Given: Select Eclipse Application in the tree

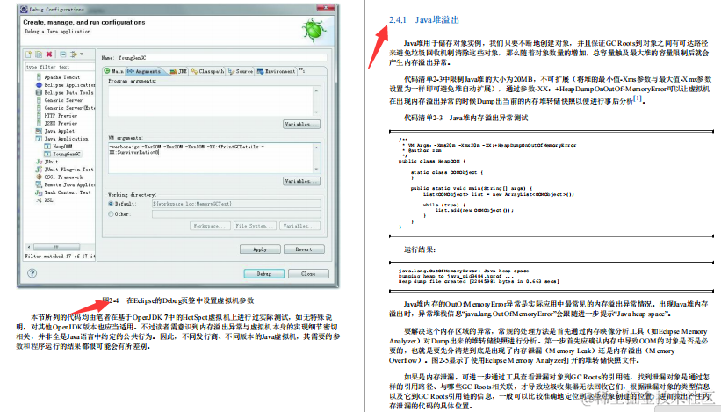Looking at the screenshot, I should 65,85.
